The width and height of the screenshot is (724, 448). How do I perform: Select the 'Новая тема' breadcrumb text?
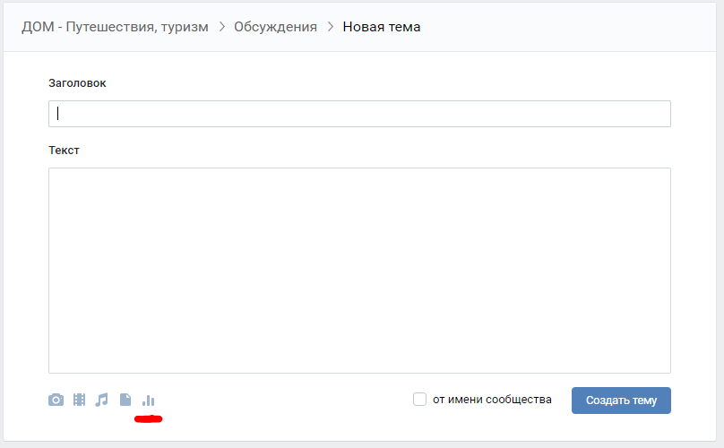[382, 27]
